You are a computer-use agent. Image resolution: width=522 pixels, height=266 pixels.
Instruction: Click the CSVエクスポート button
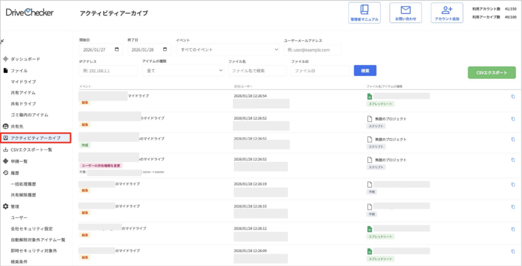click(x=492, y=73)
